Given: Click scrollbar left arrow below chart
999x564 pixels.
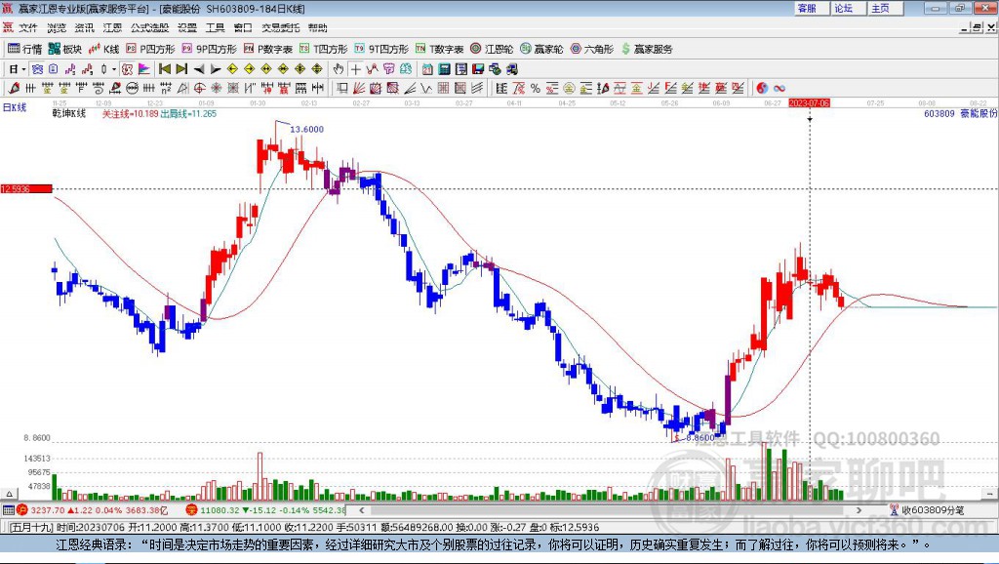Looking at the screenshot, I should pyautogui.click(x=361, y=509).
